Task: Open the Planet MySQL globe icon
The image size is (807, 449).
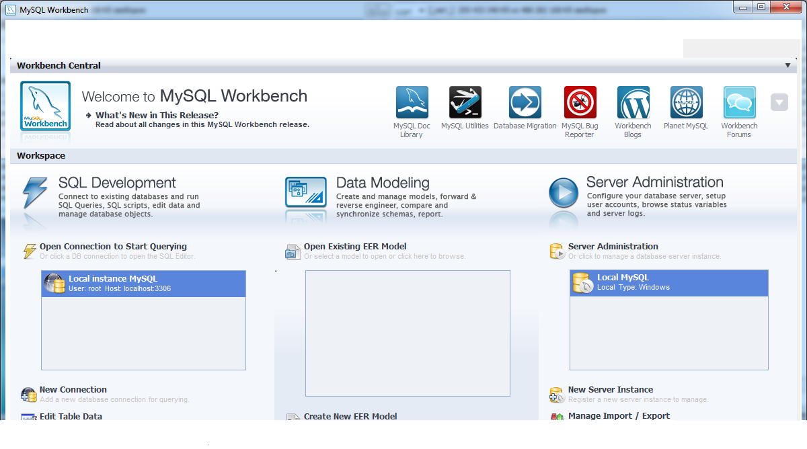Action: pos(687,103)
